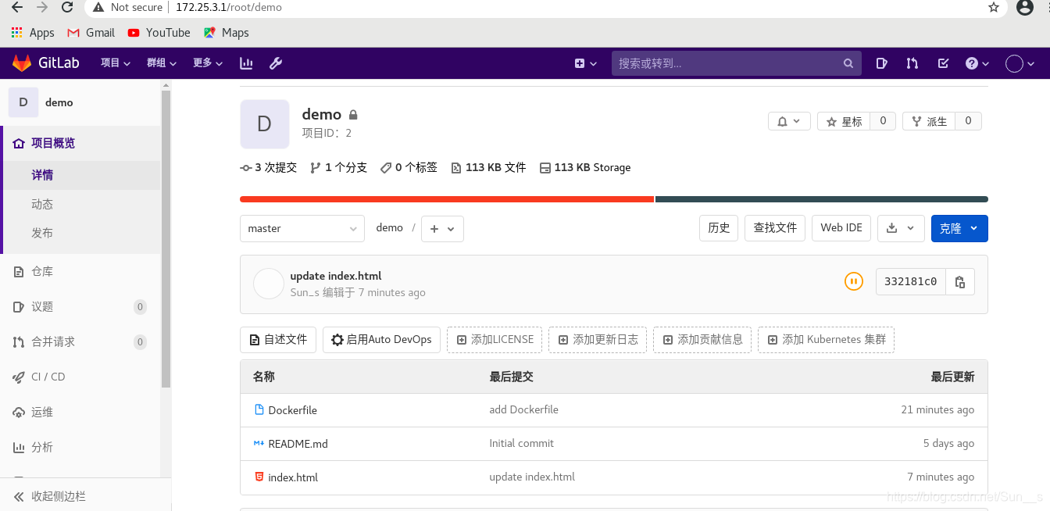This screenshot has width=1050, height=511.
Task: Click orange segment of language bar
Action: pyautogui.click(x=447, y=199)
